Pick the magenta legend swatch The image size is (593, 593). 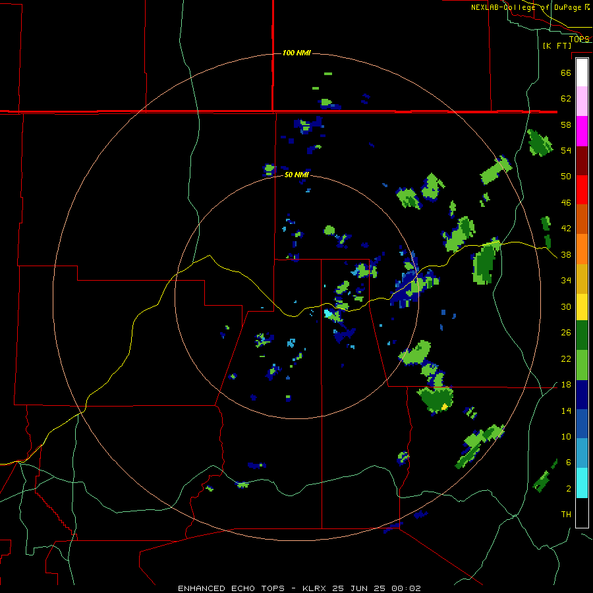point(582,131)
